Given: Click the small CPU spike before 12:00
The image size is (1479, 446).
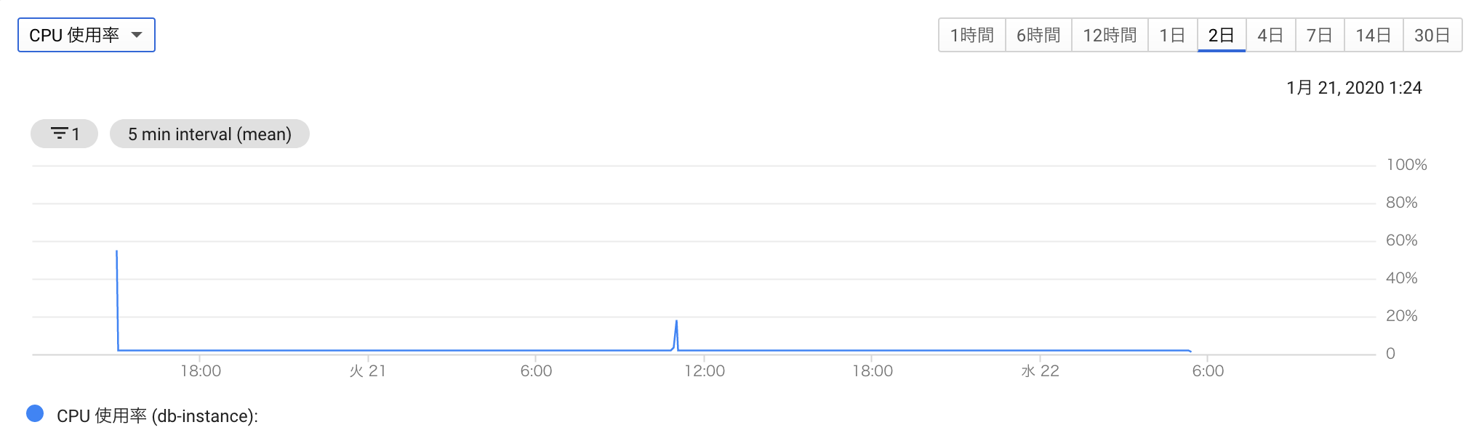Looking at the screenshot, I should 676,322.
